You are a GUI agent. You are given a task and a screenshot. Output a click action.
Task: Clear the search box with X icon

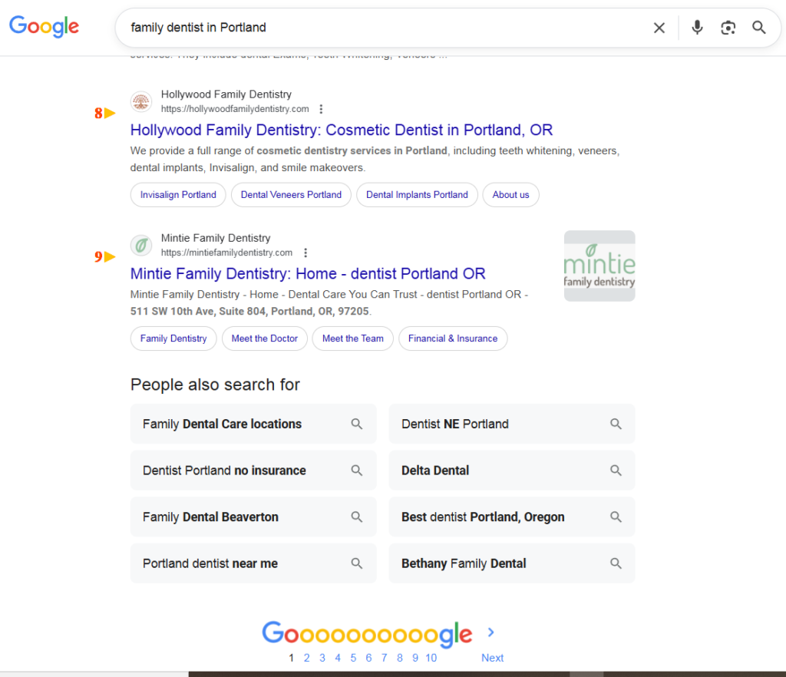(659, 28)
